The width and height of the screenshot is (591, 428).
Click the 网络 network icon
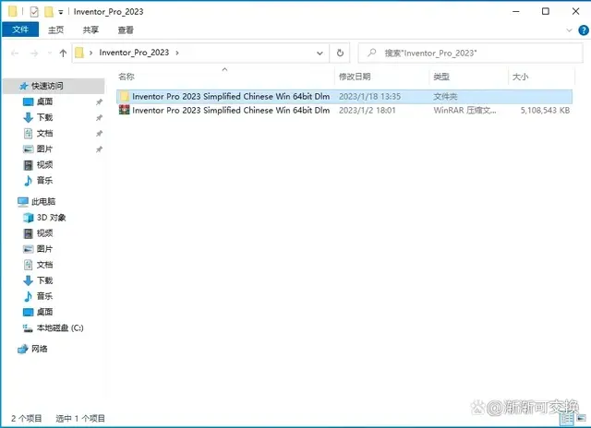[x=22, y=349]
